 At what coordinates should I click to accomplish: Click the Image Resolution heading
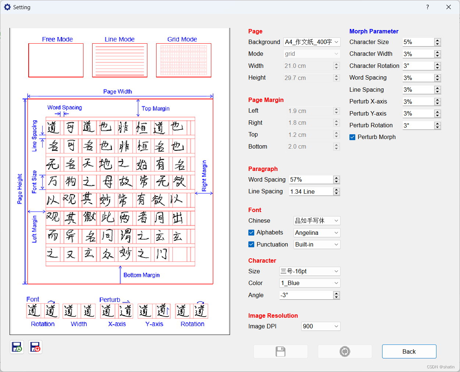(273, 316)
